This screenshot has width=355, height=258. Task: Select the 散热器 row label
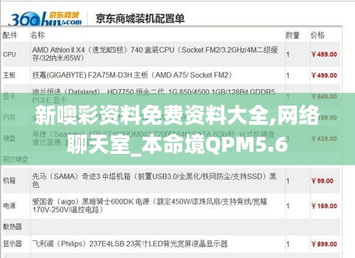click(12, 227)
